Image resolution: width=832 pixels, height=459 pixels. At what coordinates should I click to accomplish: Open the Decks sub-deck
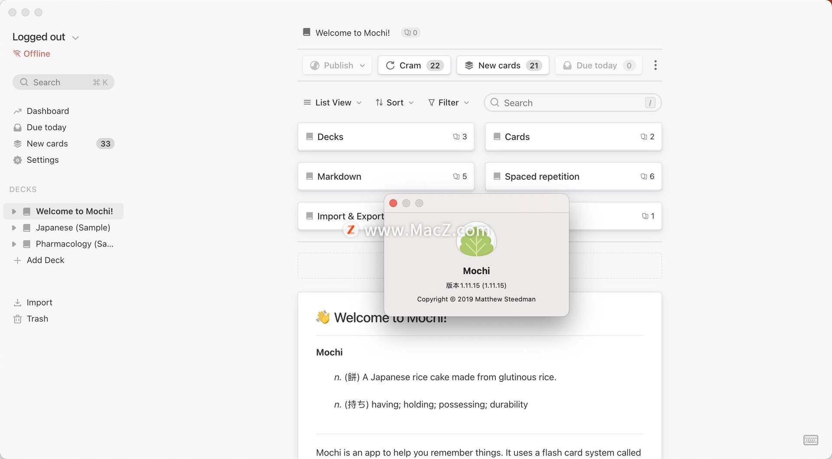point(386,137)
